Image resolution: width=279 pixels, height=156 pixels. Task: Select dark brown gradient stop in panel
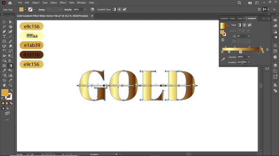[x=259, y=52]
